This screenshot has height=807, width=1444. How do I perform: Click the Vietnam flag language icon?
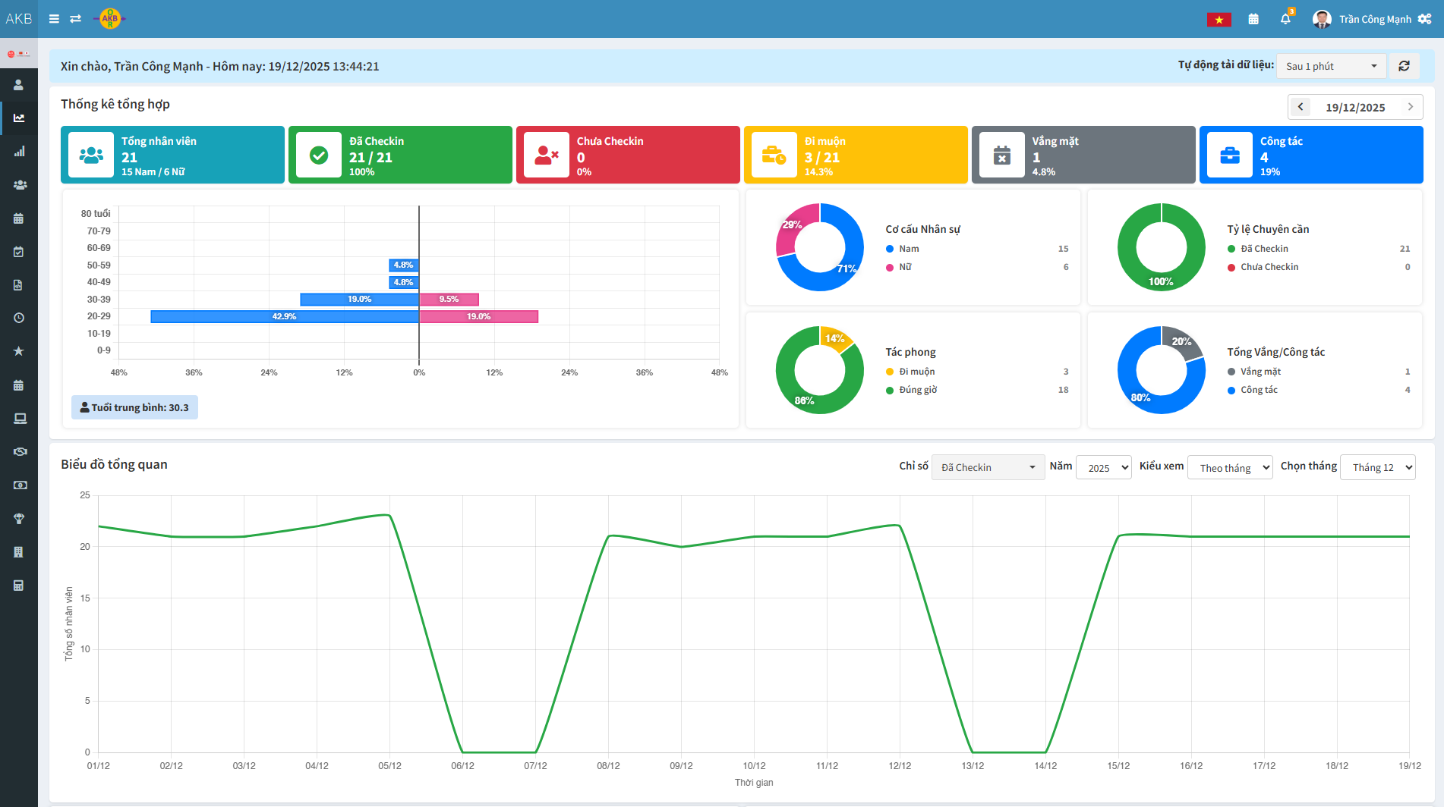click(x=1219, y=20)
